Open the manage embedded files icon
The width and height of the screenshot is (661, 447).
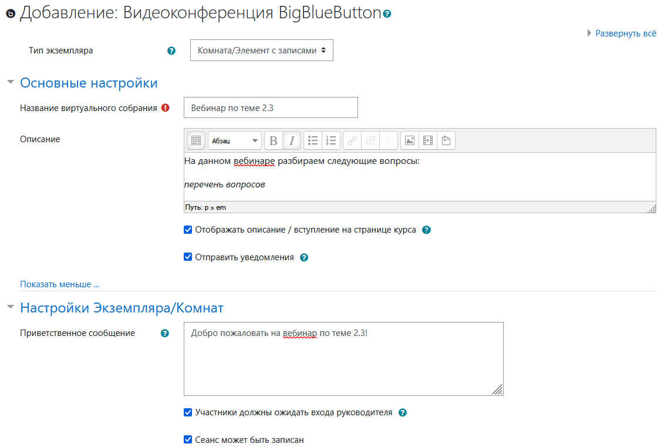click(446, 140)
